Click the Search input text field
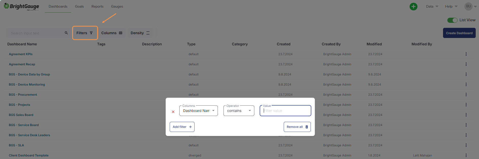Screen dimensions: 479x159 (35, 33)
